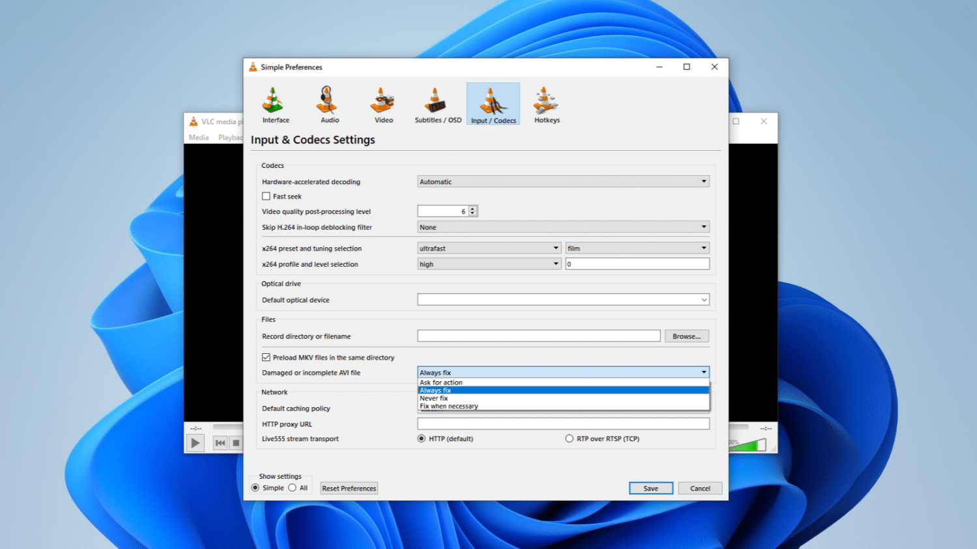Open the Hardware-accelerated decoding dropdown

click(563, 181)
